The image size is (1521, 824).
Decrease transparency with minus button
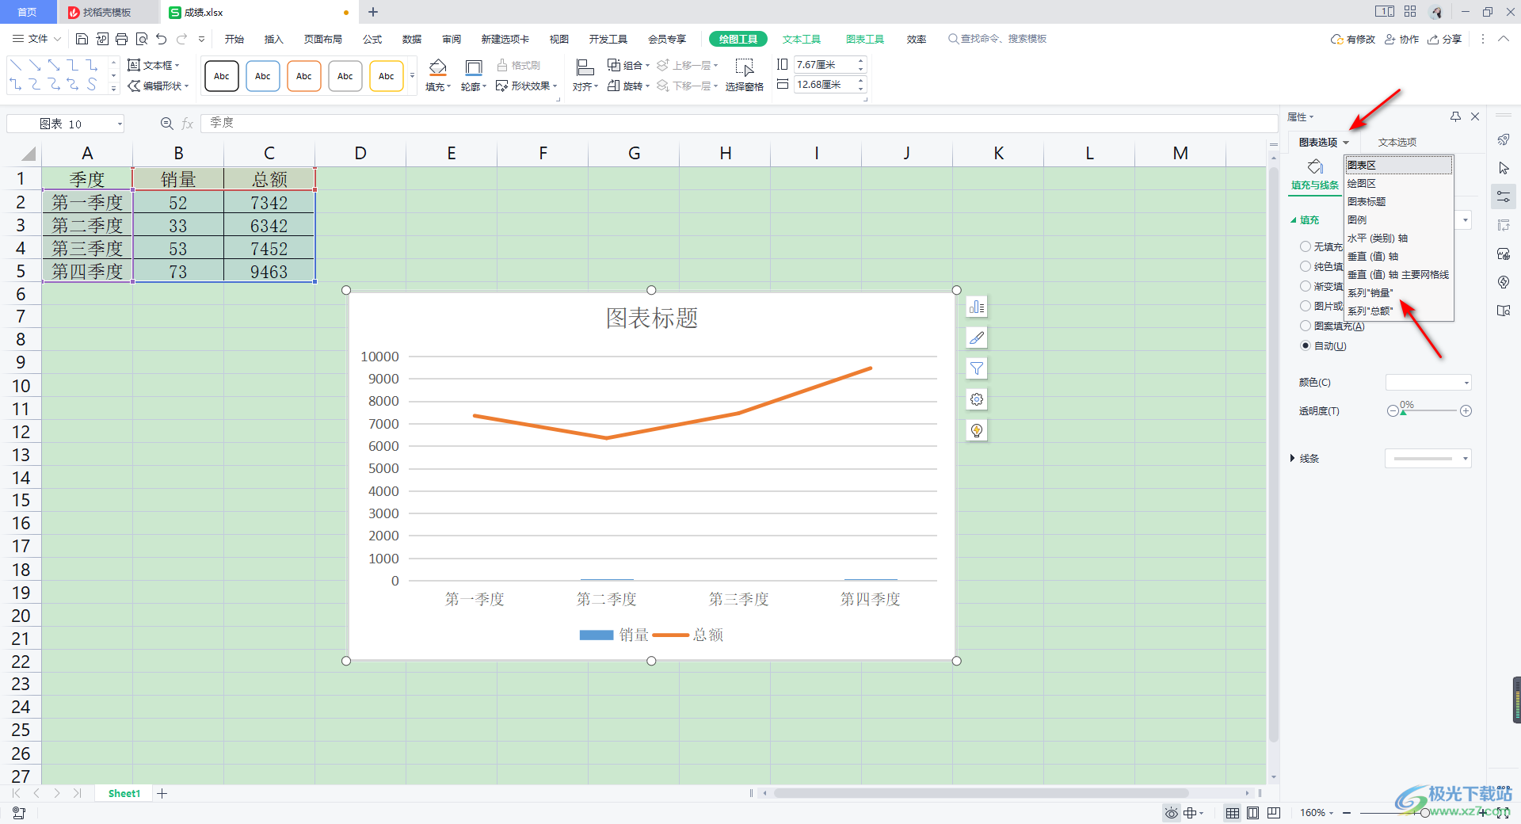pos(1392,410)
